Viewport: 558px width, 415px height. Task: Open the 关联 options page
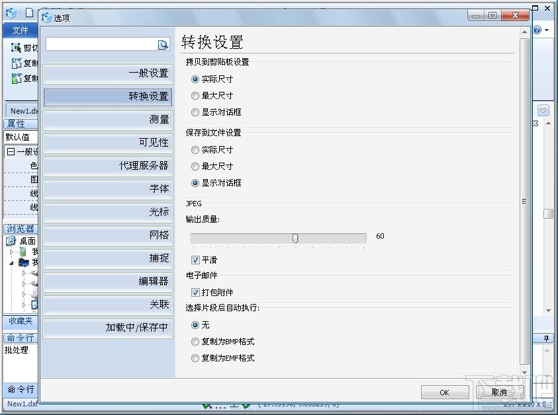108,305
